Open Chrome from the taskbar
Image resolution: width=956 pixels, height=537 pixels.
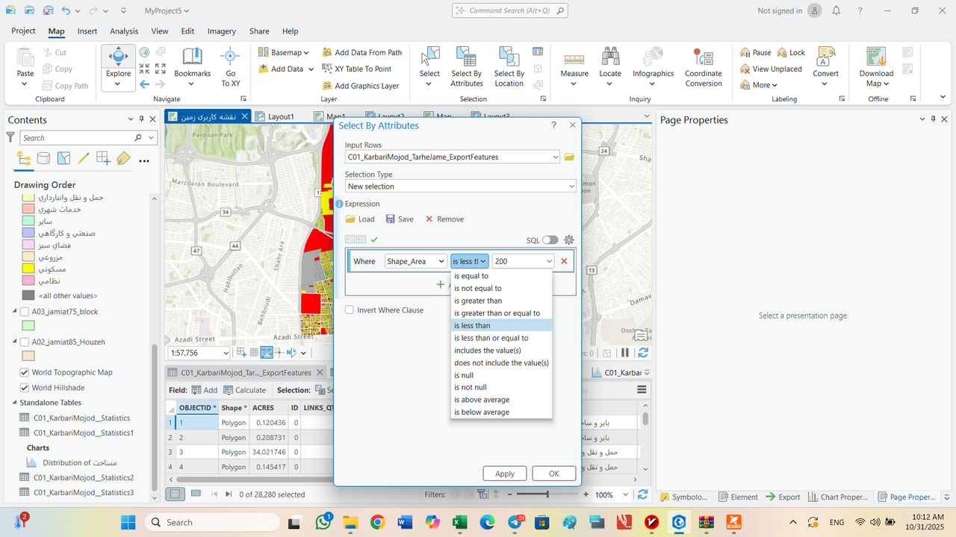click(376, 522)
